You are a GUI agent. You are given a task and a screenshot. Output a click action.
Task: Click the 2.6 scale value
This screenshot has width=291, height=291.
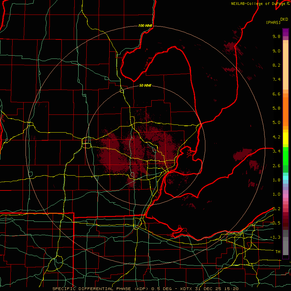click(x=276, y=166)
